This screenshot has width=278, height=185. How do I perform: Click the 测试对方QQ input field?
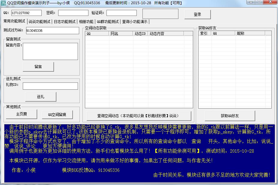52,31
